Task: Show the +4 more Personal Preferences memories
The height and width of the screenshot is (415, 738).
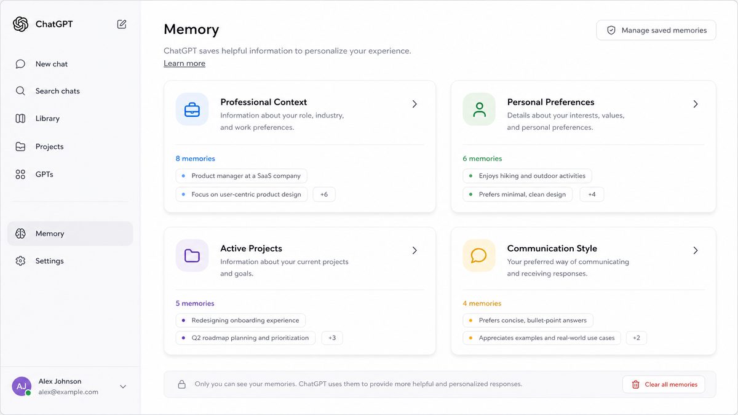Action: point(592,194)
